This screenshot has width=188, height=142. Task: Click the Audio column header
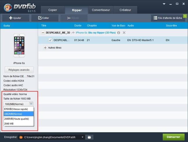click(x=131, y=25)
